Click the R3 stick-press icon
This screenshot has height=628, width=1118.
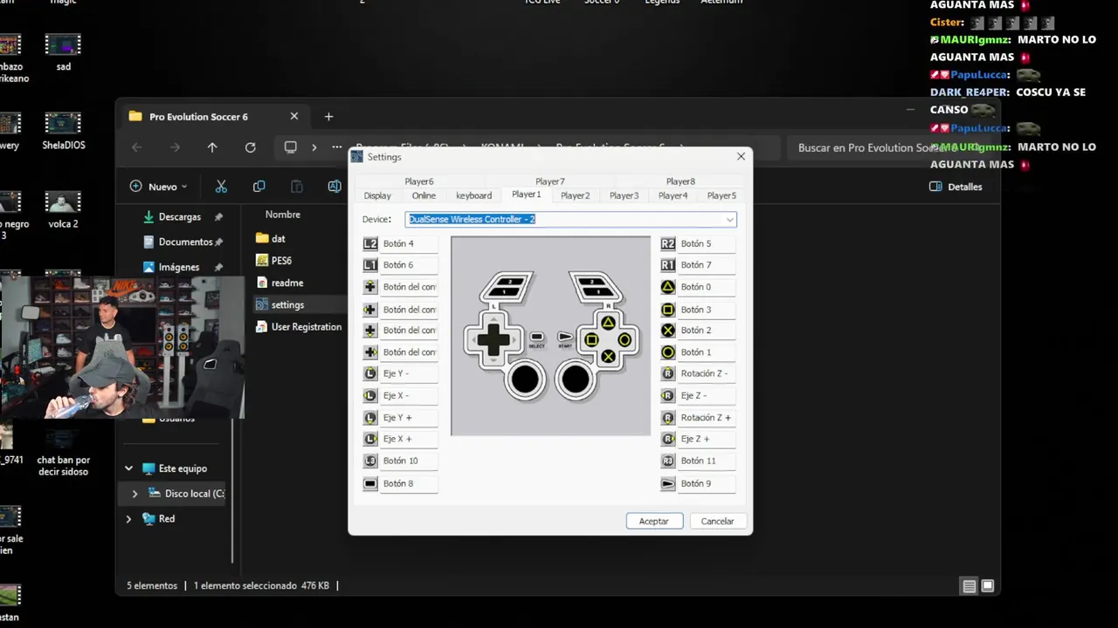coord(668,461)
